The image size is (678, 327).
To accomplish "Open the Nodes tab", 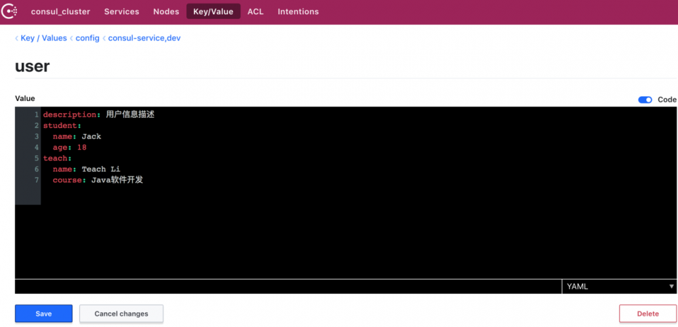I will (166, 12).
